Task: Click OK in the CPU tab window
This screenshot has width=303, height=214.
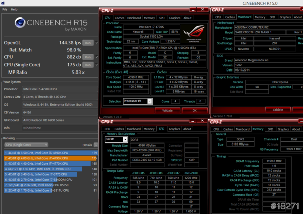Action: pos(194,110)
